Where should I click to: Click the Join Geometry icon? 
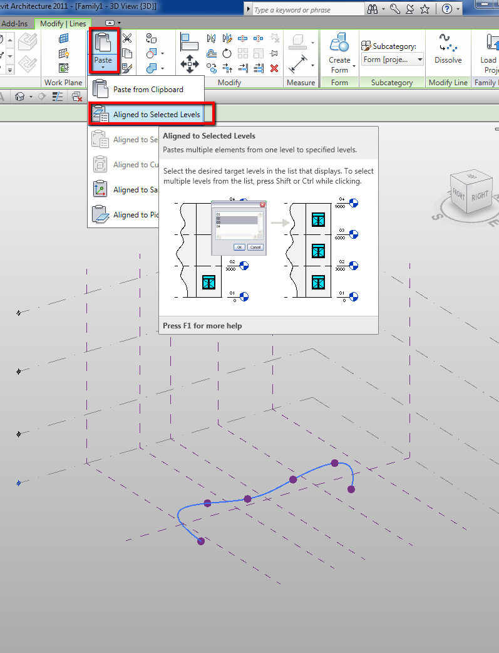coord(151,68)
